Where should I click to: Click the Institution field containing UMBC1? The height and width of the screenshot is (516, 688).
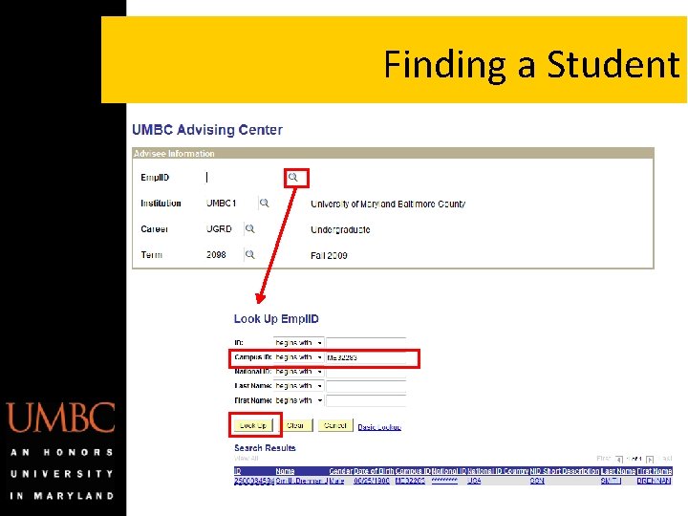coord(231,204)
